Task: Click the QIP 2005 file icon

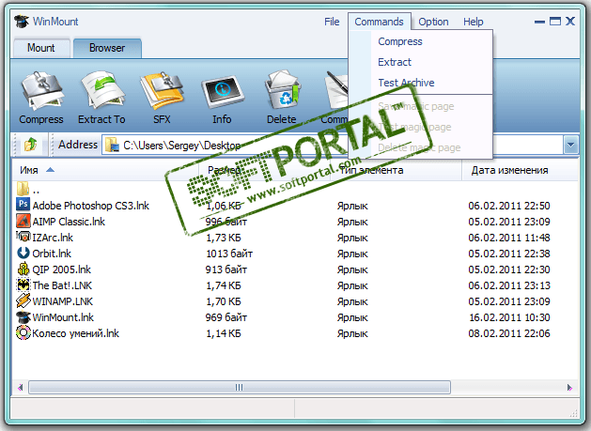Action: [23, 269]
